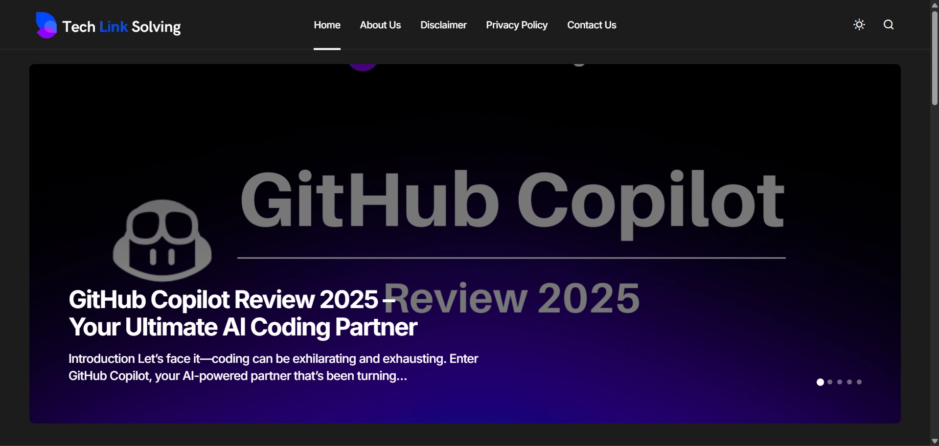This screenshot has width=939, height=446.
Task: Click the Tech Link Solving site title
Action: point(122,26)
